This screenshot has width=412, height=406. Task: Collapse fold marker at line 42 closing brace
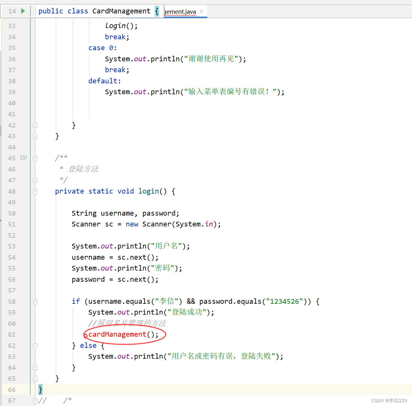click(36, 125)
